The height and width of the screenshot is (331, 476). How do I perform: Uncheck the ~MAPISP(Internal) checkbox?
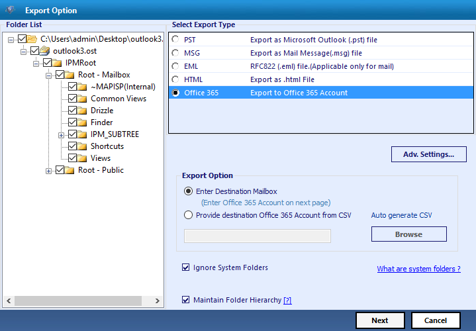pos(72,87)
